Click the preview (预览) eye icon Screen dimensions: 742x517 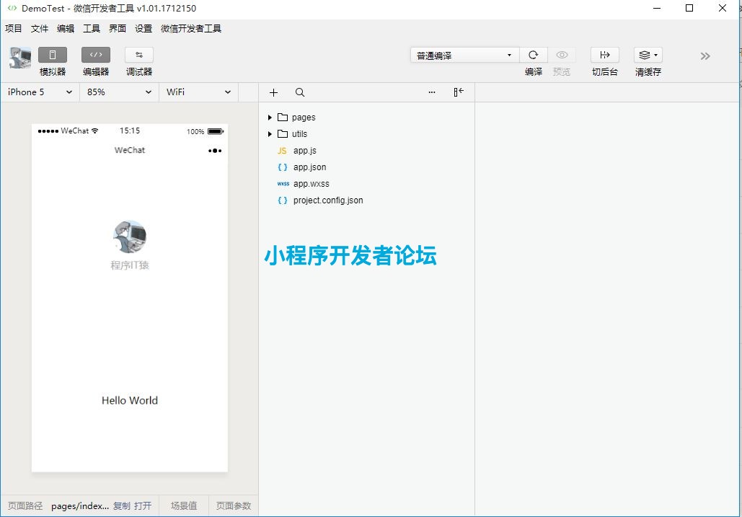pos(562,56)
